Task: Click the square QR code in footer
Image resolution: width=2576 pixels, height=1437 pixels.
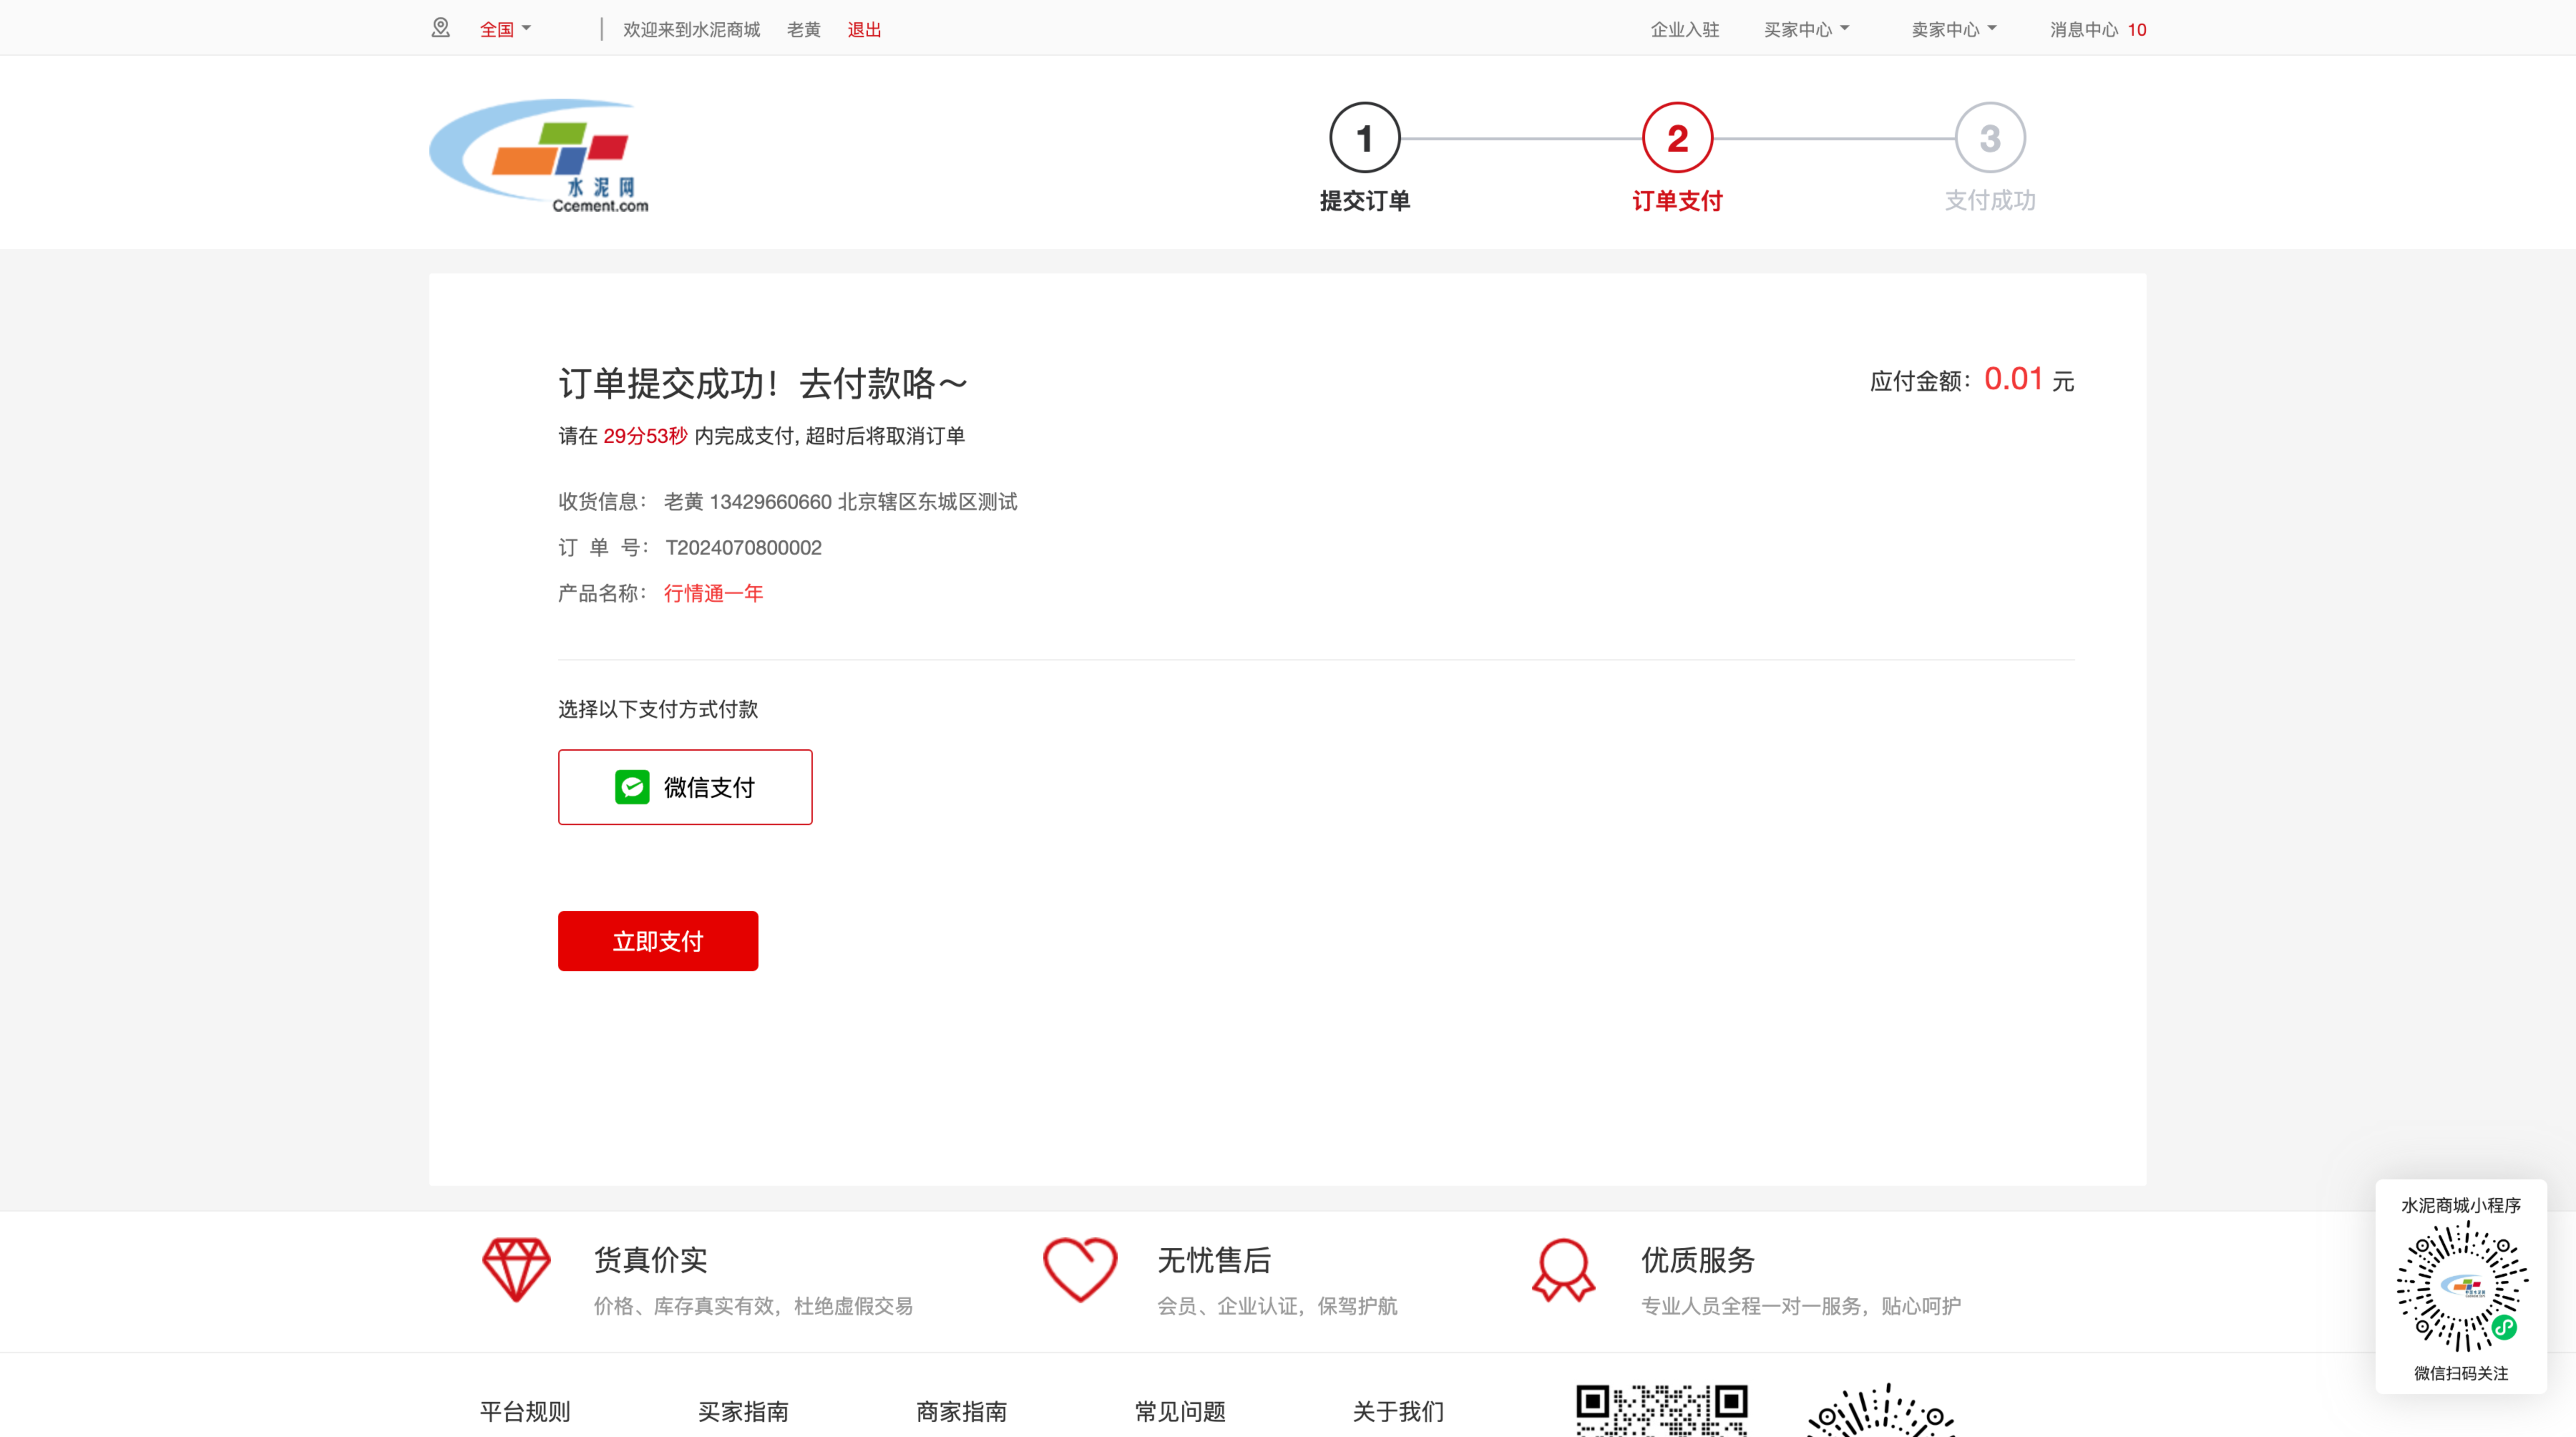Action: pos(1662,1410)
